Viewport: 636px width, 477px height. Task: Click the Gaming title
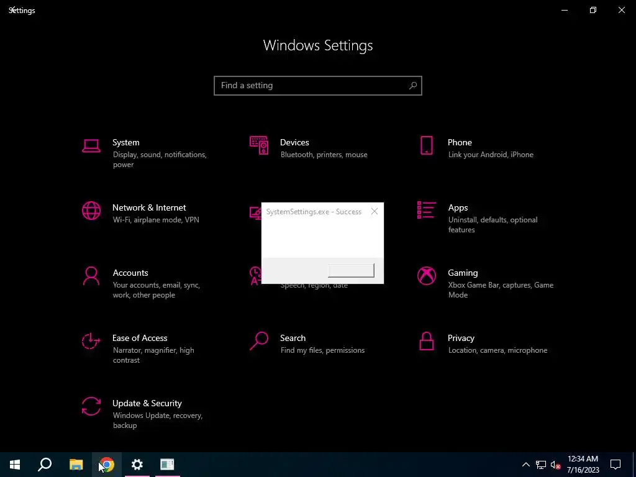coord(463,273)
